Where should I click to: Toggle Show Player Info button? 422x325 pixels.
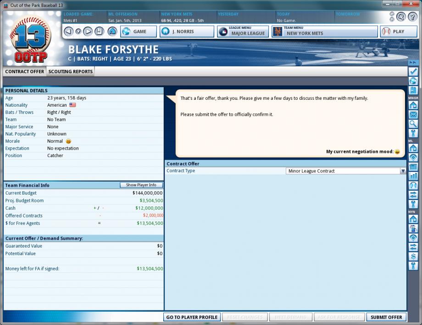(141, 185)
